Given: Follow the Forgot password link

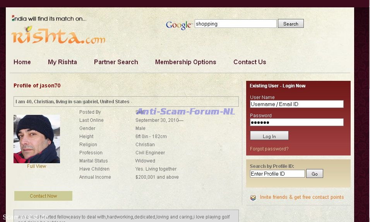Looking at the screenshot, I should pyautogui.click(x=269, y=149).
